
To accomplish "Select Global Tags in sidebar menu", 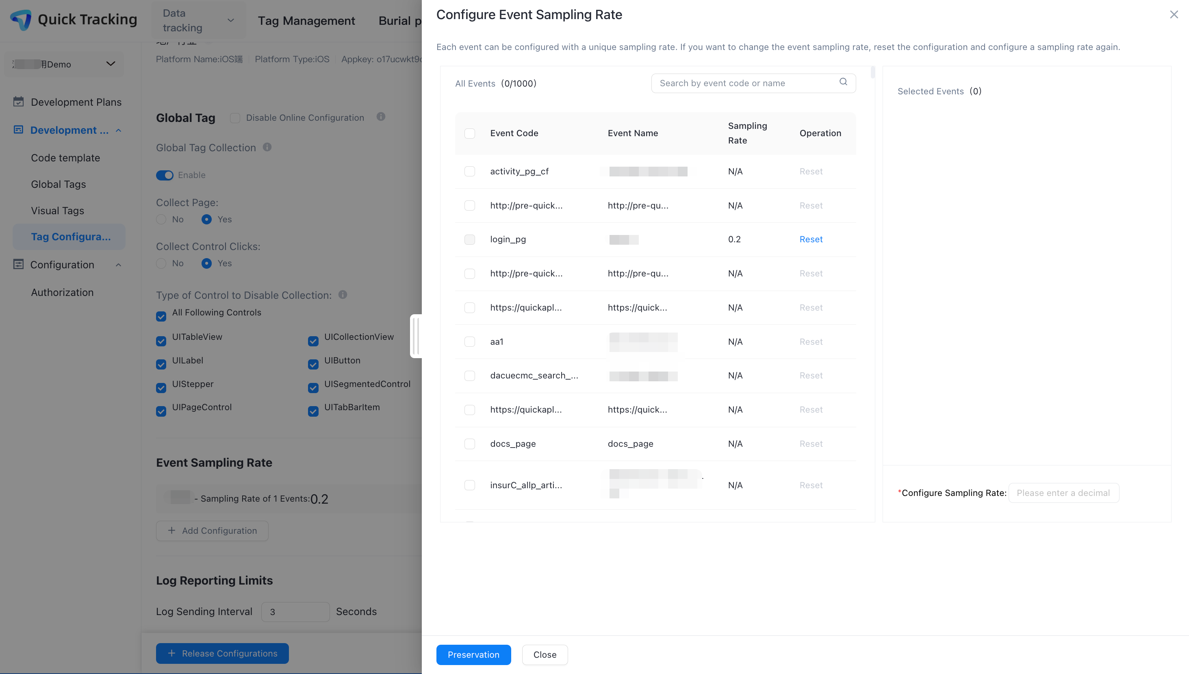I will (x=58, y=184).
